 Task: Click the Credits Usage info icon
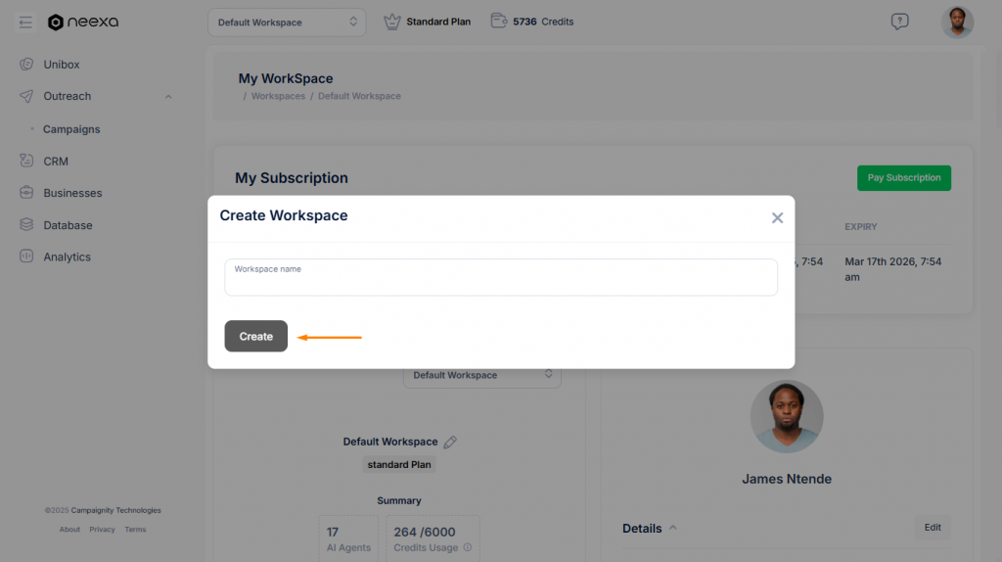[x=467, y=547]
